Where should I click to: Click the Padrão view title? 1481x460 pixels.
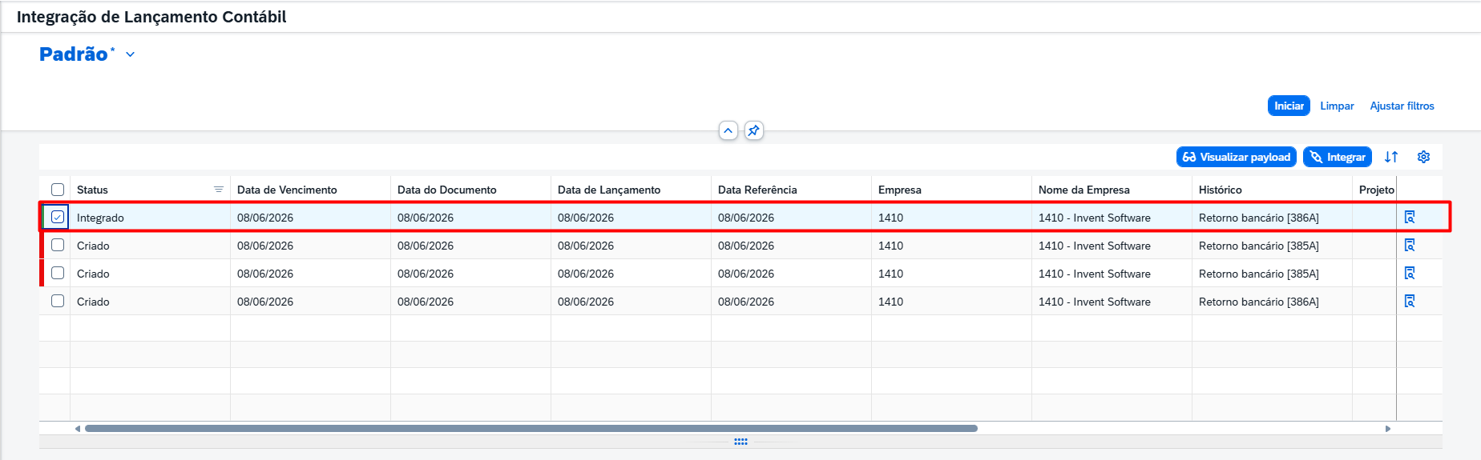point(74,54)
